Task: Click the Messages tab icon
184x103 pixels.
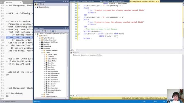Action: click(71, 53)
